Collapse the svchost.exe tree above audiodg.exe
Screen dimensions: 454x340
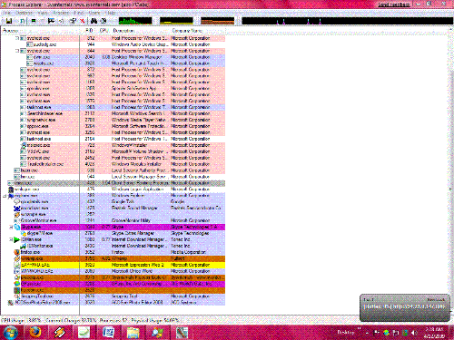17,38
